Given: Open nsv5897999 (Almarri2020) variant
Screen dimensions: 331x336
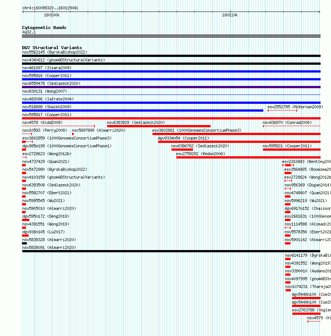Looking at the screenshot, I should [x=99, y=130].
